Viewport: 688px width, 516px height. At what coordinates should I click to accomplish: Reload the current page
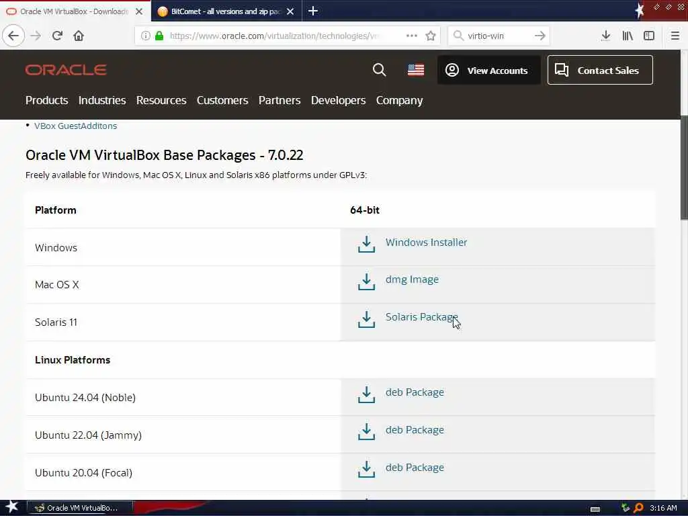pyautogui.click(x=58, y=36)
